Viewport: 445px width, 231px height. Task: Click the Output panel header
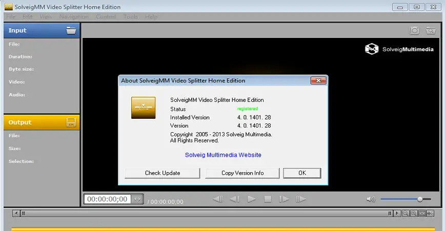point(42,122)
